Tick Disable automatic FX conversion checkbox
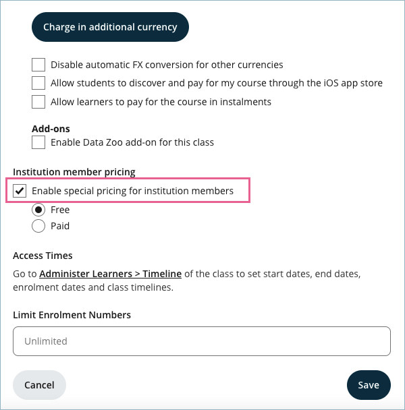The height and width of the screenshot is (410, 405). point(38,65)
